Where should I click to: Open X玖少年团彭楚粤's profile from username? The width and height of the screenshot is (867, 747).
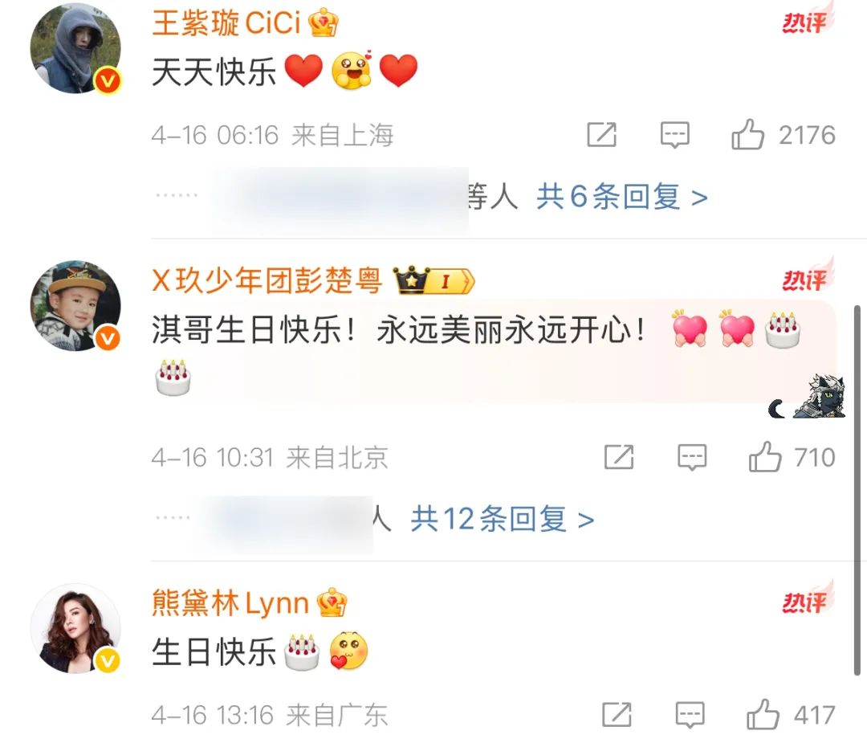(x=267, y=280)
